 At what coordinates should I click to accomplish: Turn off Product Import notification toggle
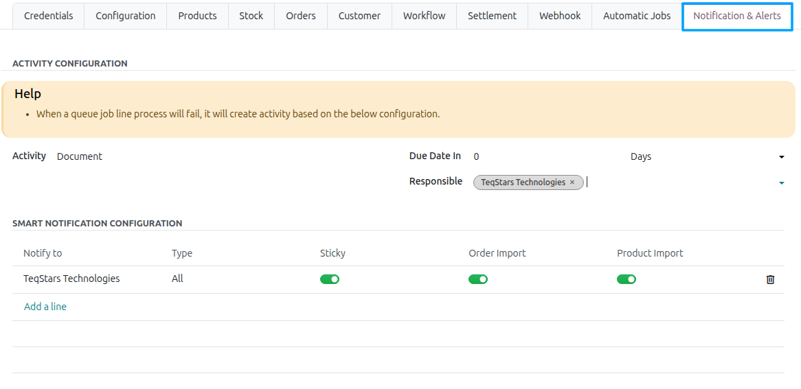point(627,279)
